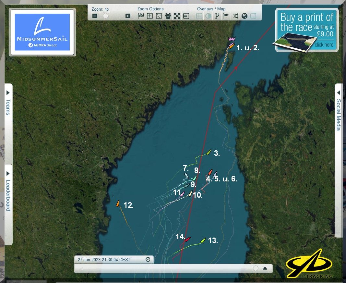Toggle the boat tracks overlay

(x=217, y=16)
